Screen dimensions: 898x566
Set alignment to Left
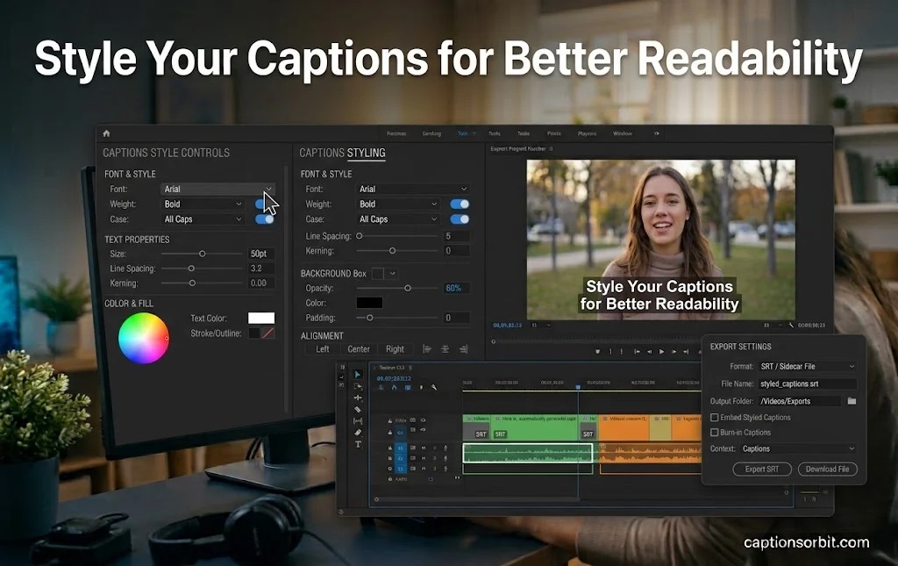(x=323, y=349)
